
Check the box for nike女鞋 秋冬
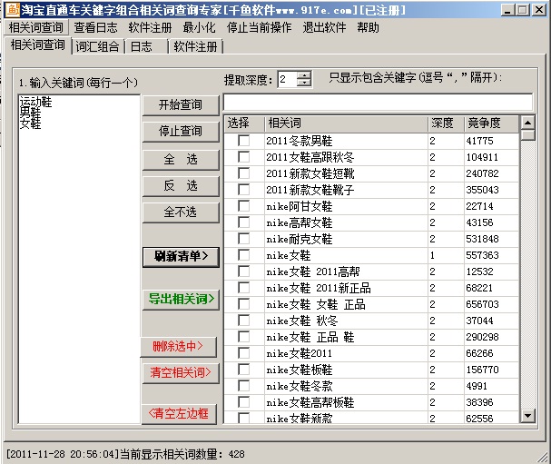[x=243, y=321]
